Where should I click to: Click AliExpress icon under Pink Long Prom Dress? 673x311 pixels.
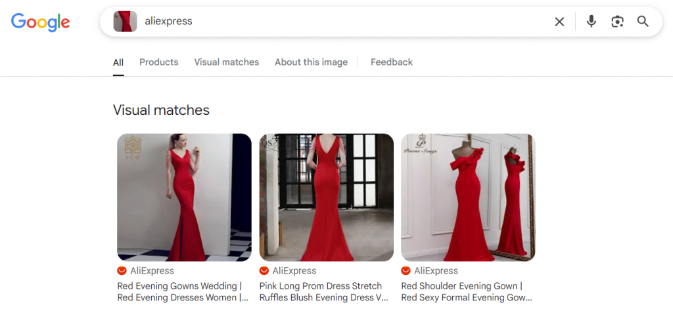264,271
